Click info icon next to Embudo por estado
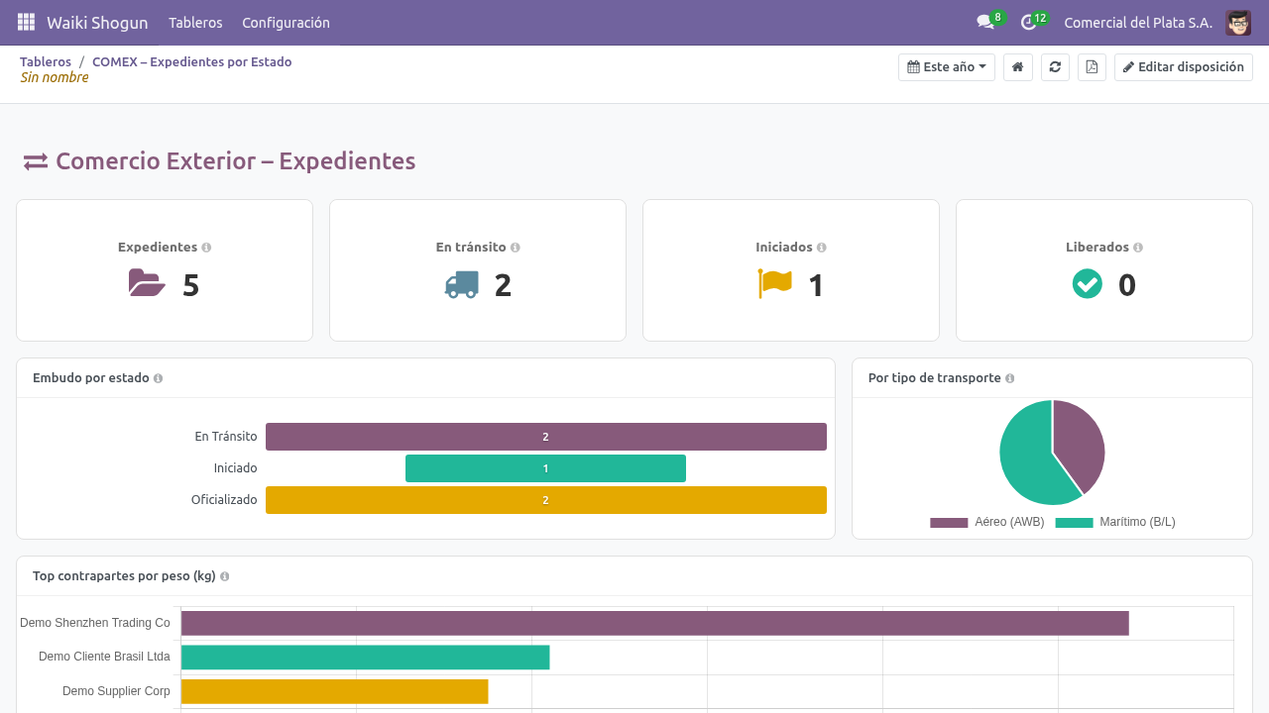Image resolution: width=1269 pixels, height=713 pixels. coord(159,378)
